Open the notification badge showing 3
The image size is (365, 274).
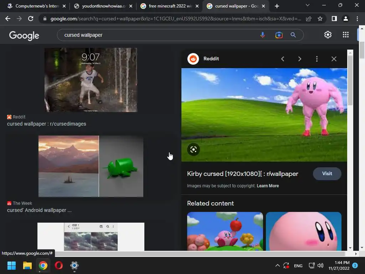click(355, 265)
